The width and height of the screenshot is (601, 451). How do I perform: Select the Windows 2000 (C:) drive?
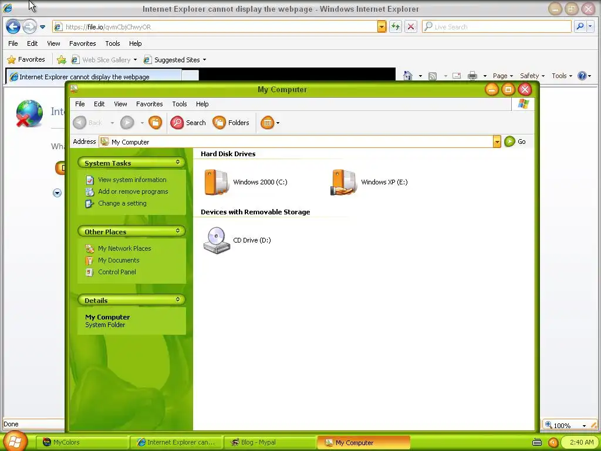point(246,182)
